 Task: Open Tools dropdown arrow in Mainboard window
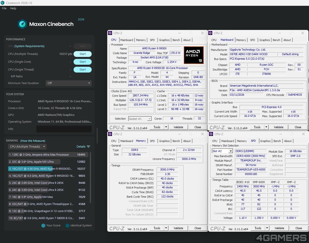coord(266,127)
